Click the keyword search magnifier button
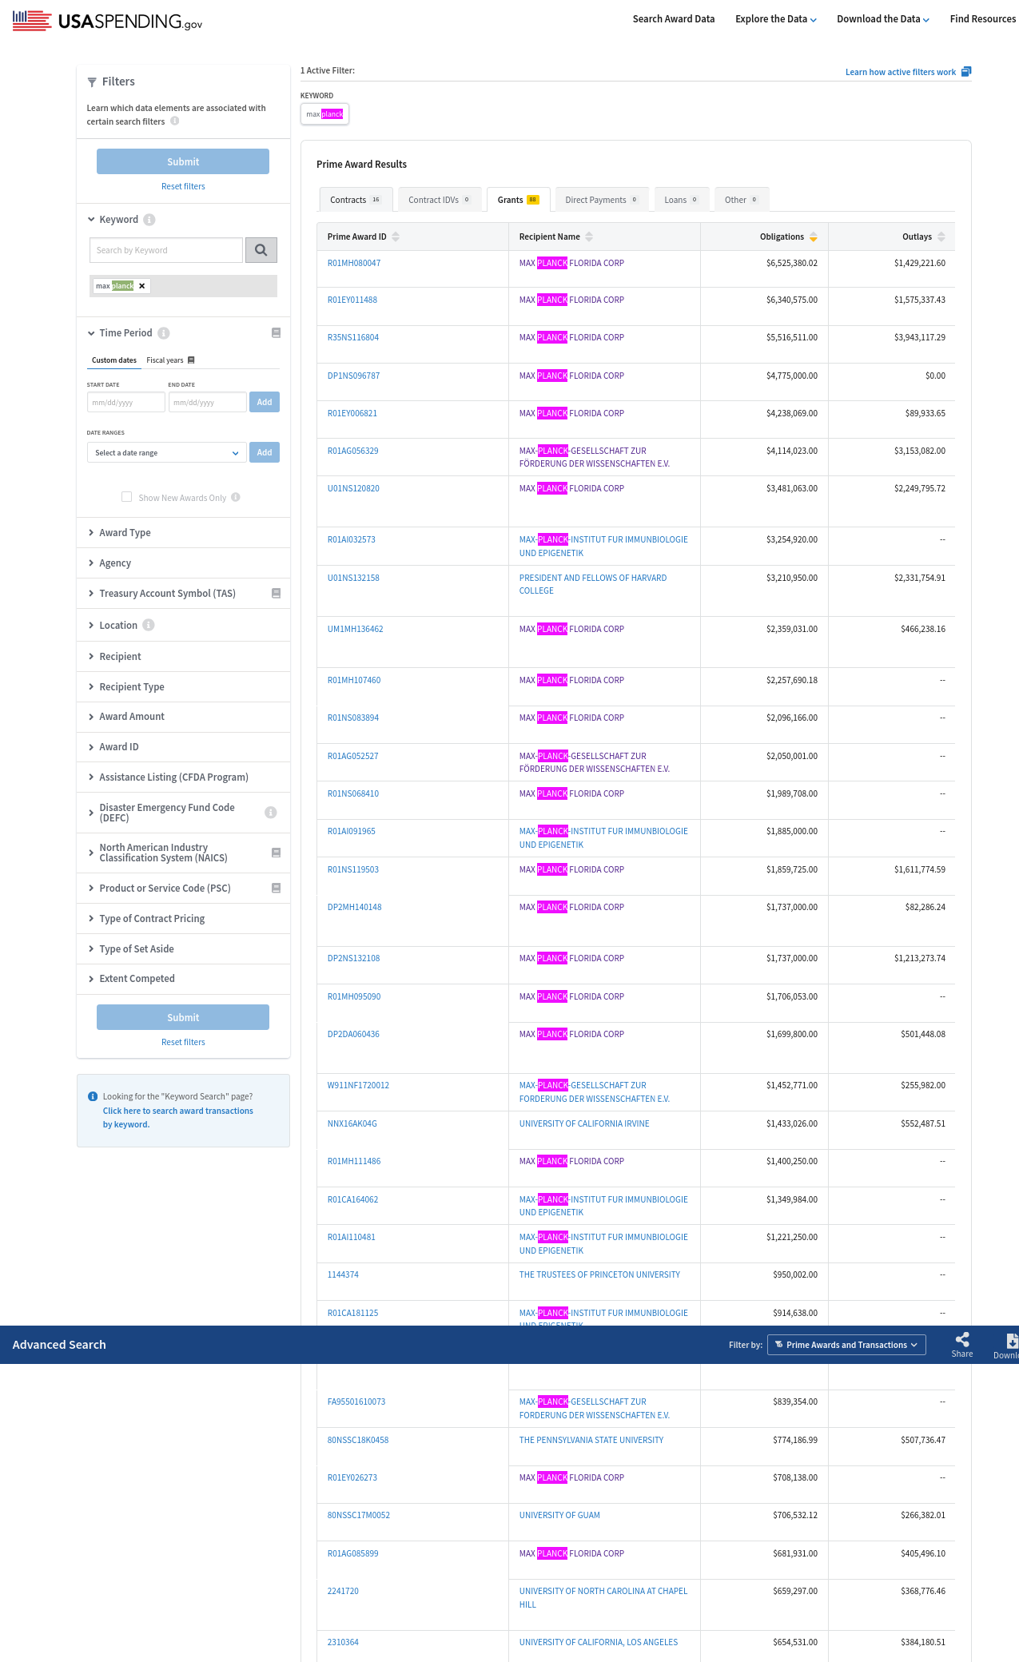 [261, 250]
